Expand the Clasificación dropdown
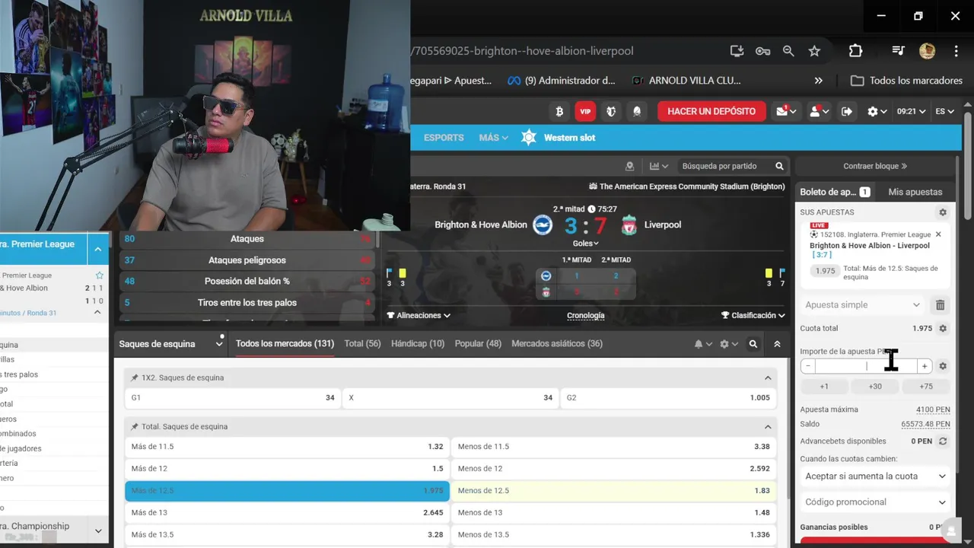The image size is (974, 548). [x=753, y=315]
